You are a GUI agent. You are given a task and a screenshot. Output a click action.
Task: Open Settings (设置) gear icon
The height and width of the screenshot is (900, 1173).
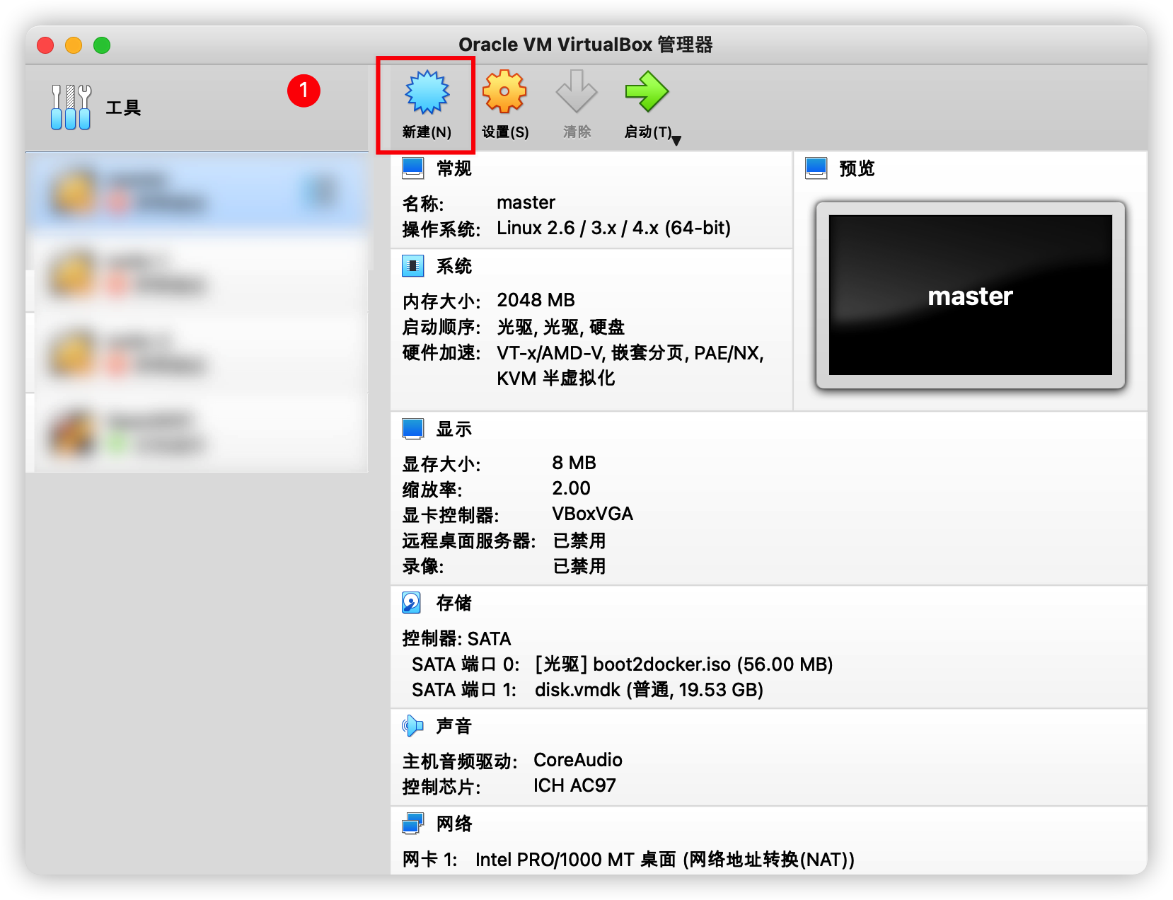click(504, 92)
